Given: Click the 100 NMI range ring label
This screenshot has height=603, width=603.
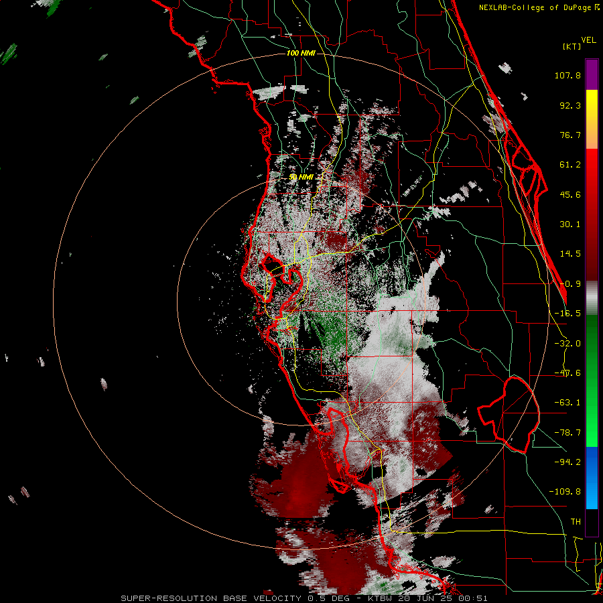Looking at the screenshot, I should point(301,53).
